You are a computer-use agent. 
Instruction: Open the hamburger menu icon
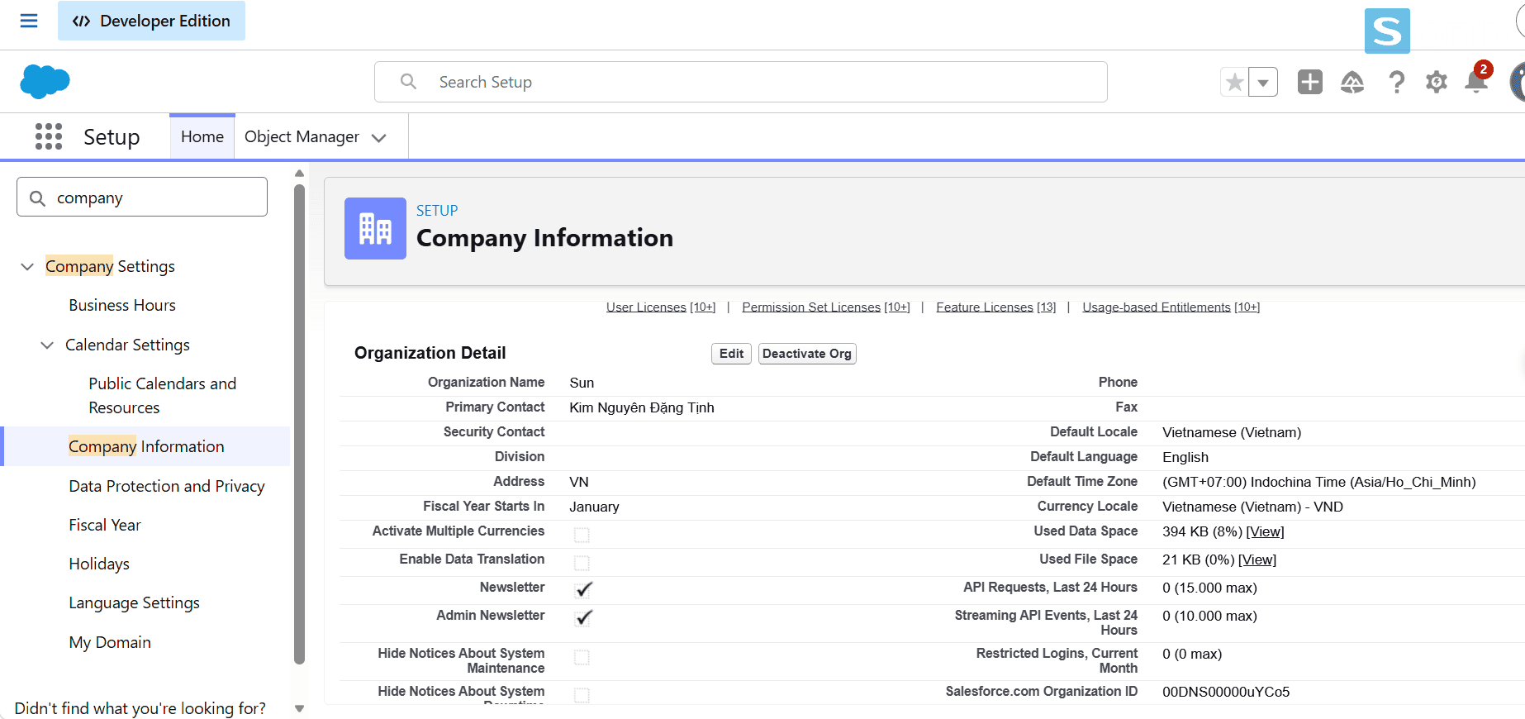pyautogui.click(x=29, y=21)
